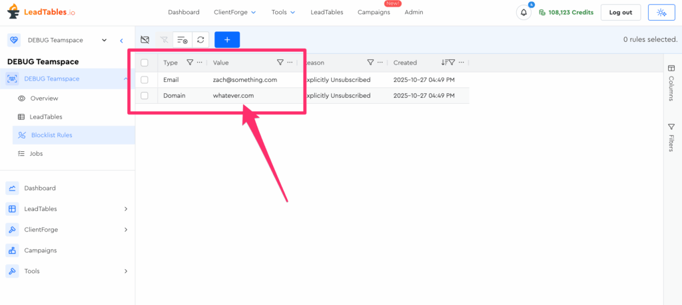Click the filter icon in Type column
Image resolution: width=682 pixels, height=305 pixels.
(x=190, y=63)
